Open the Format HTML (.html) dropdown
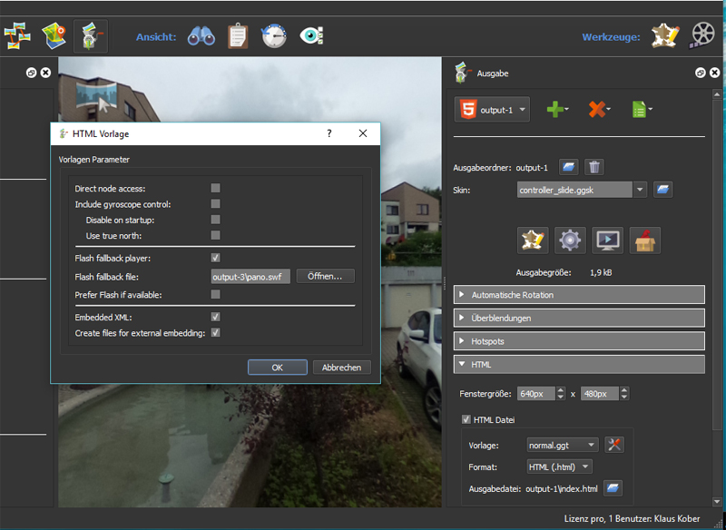The width and height of the screenshot is (726, 530). [560, 466]
